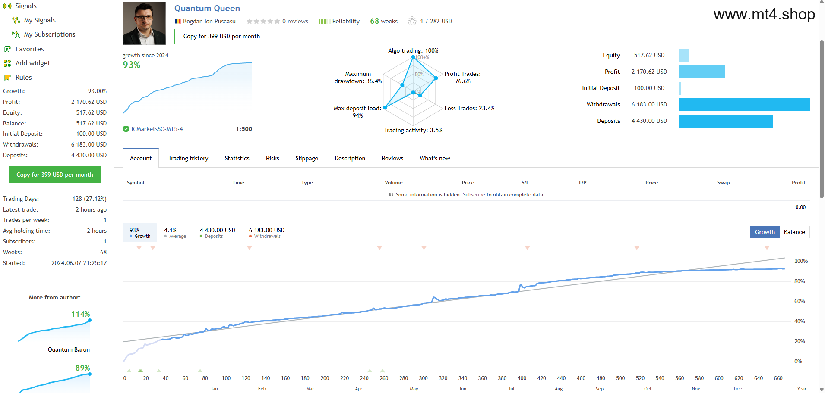This screenshot has width=825, height=393.
Task: Toggle the 93% Growth chart series
Action: (140, 233)
